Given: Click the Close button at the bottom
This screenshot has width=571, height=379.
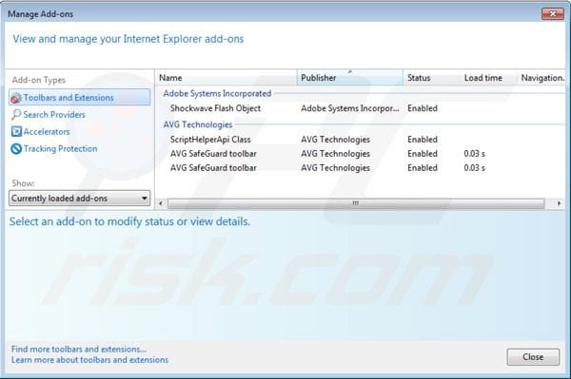Looking at the screenshot, I should pos(533,357).
